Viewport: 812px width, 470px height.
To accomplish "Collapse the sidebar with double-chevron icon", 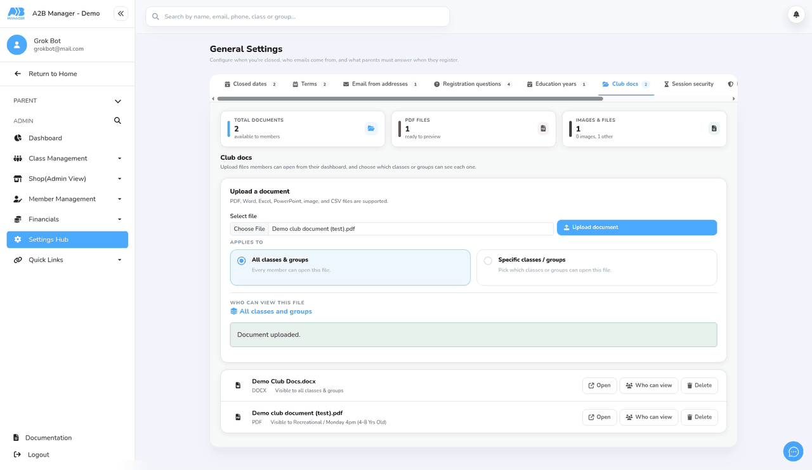I will click(x=121, y=13).
